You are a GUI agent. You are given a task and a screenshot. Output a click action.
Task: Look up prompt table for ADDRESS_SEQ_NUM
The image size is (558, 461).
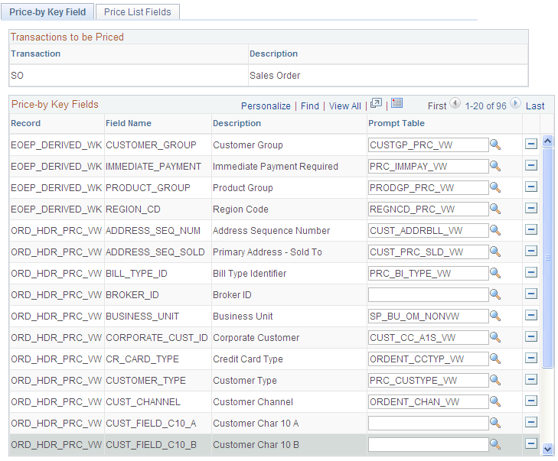click(x=495, y=230)
